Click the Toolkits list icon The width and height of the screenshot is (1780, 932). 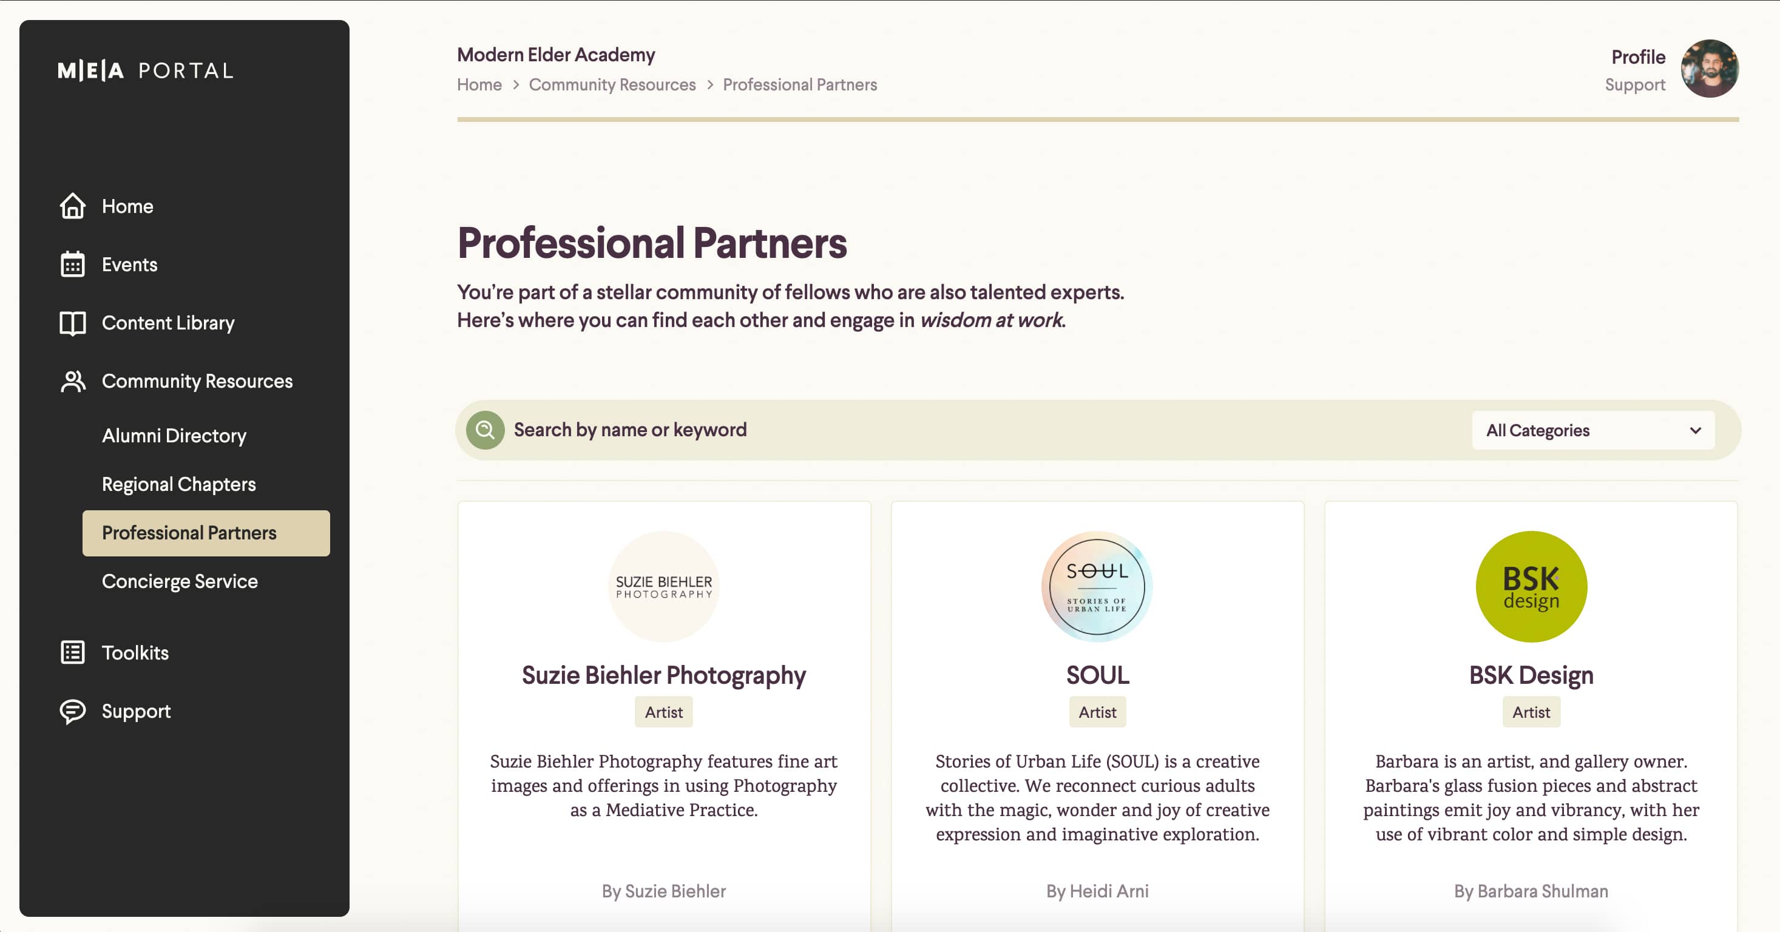(73, 653)
